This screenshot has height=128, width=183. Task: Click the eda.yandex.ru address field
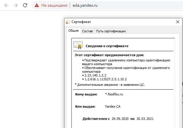click(x=85, y=5)
